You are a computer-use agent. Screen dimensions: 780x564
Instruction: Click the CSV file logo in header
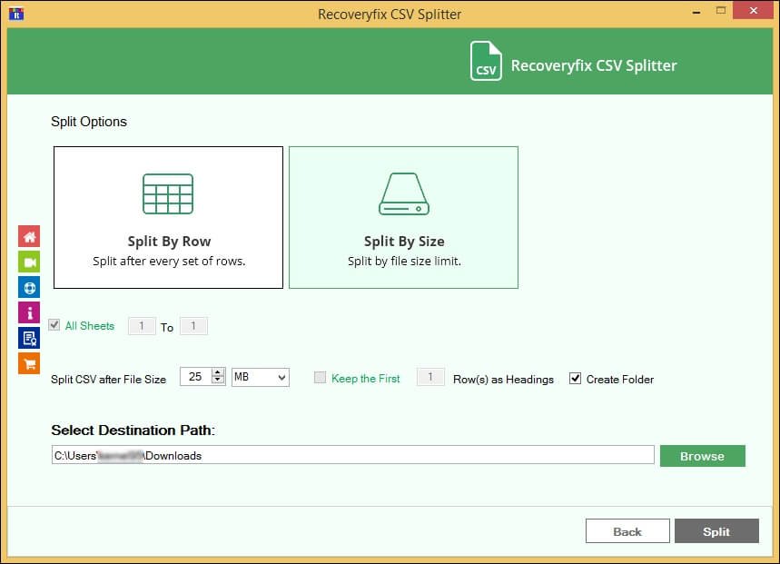[x=486, y=61]
